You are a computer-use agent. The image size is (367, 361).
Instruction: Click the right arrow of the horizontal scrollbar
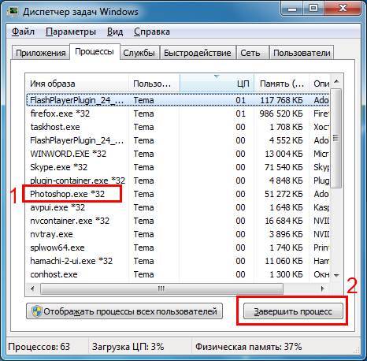(x=323, y=288)
